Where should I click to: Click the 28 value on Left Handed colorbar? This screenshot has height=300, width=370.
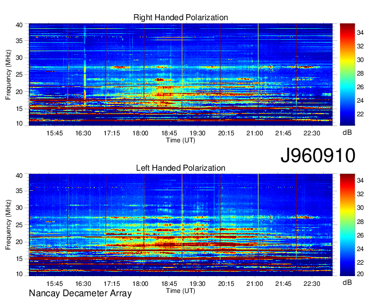pos(360,222)
